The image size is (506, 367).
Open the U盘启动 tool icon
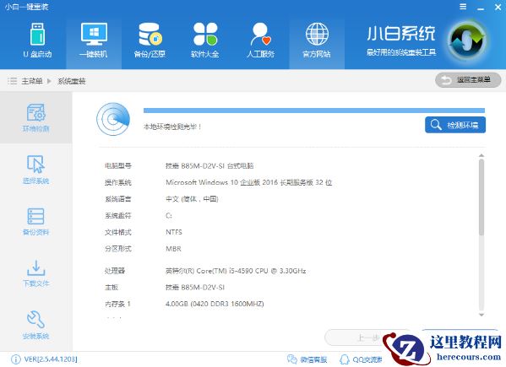pyautogui.click(x=38, y=34)
